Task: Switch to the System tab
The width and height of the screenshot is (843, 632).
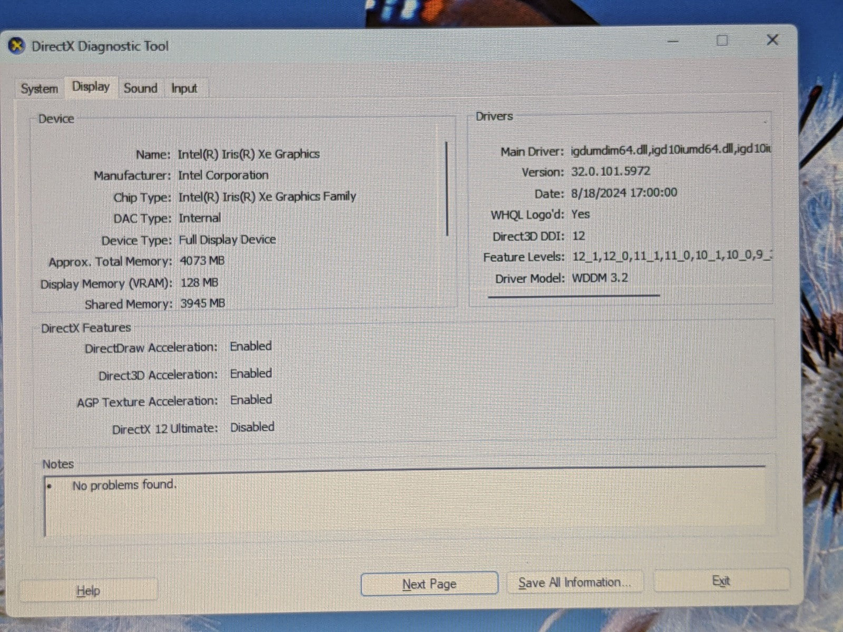Action: tap(40, 88)
